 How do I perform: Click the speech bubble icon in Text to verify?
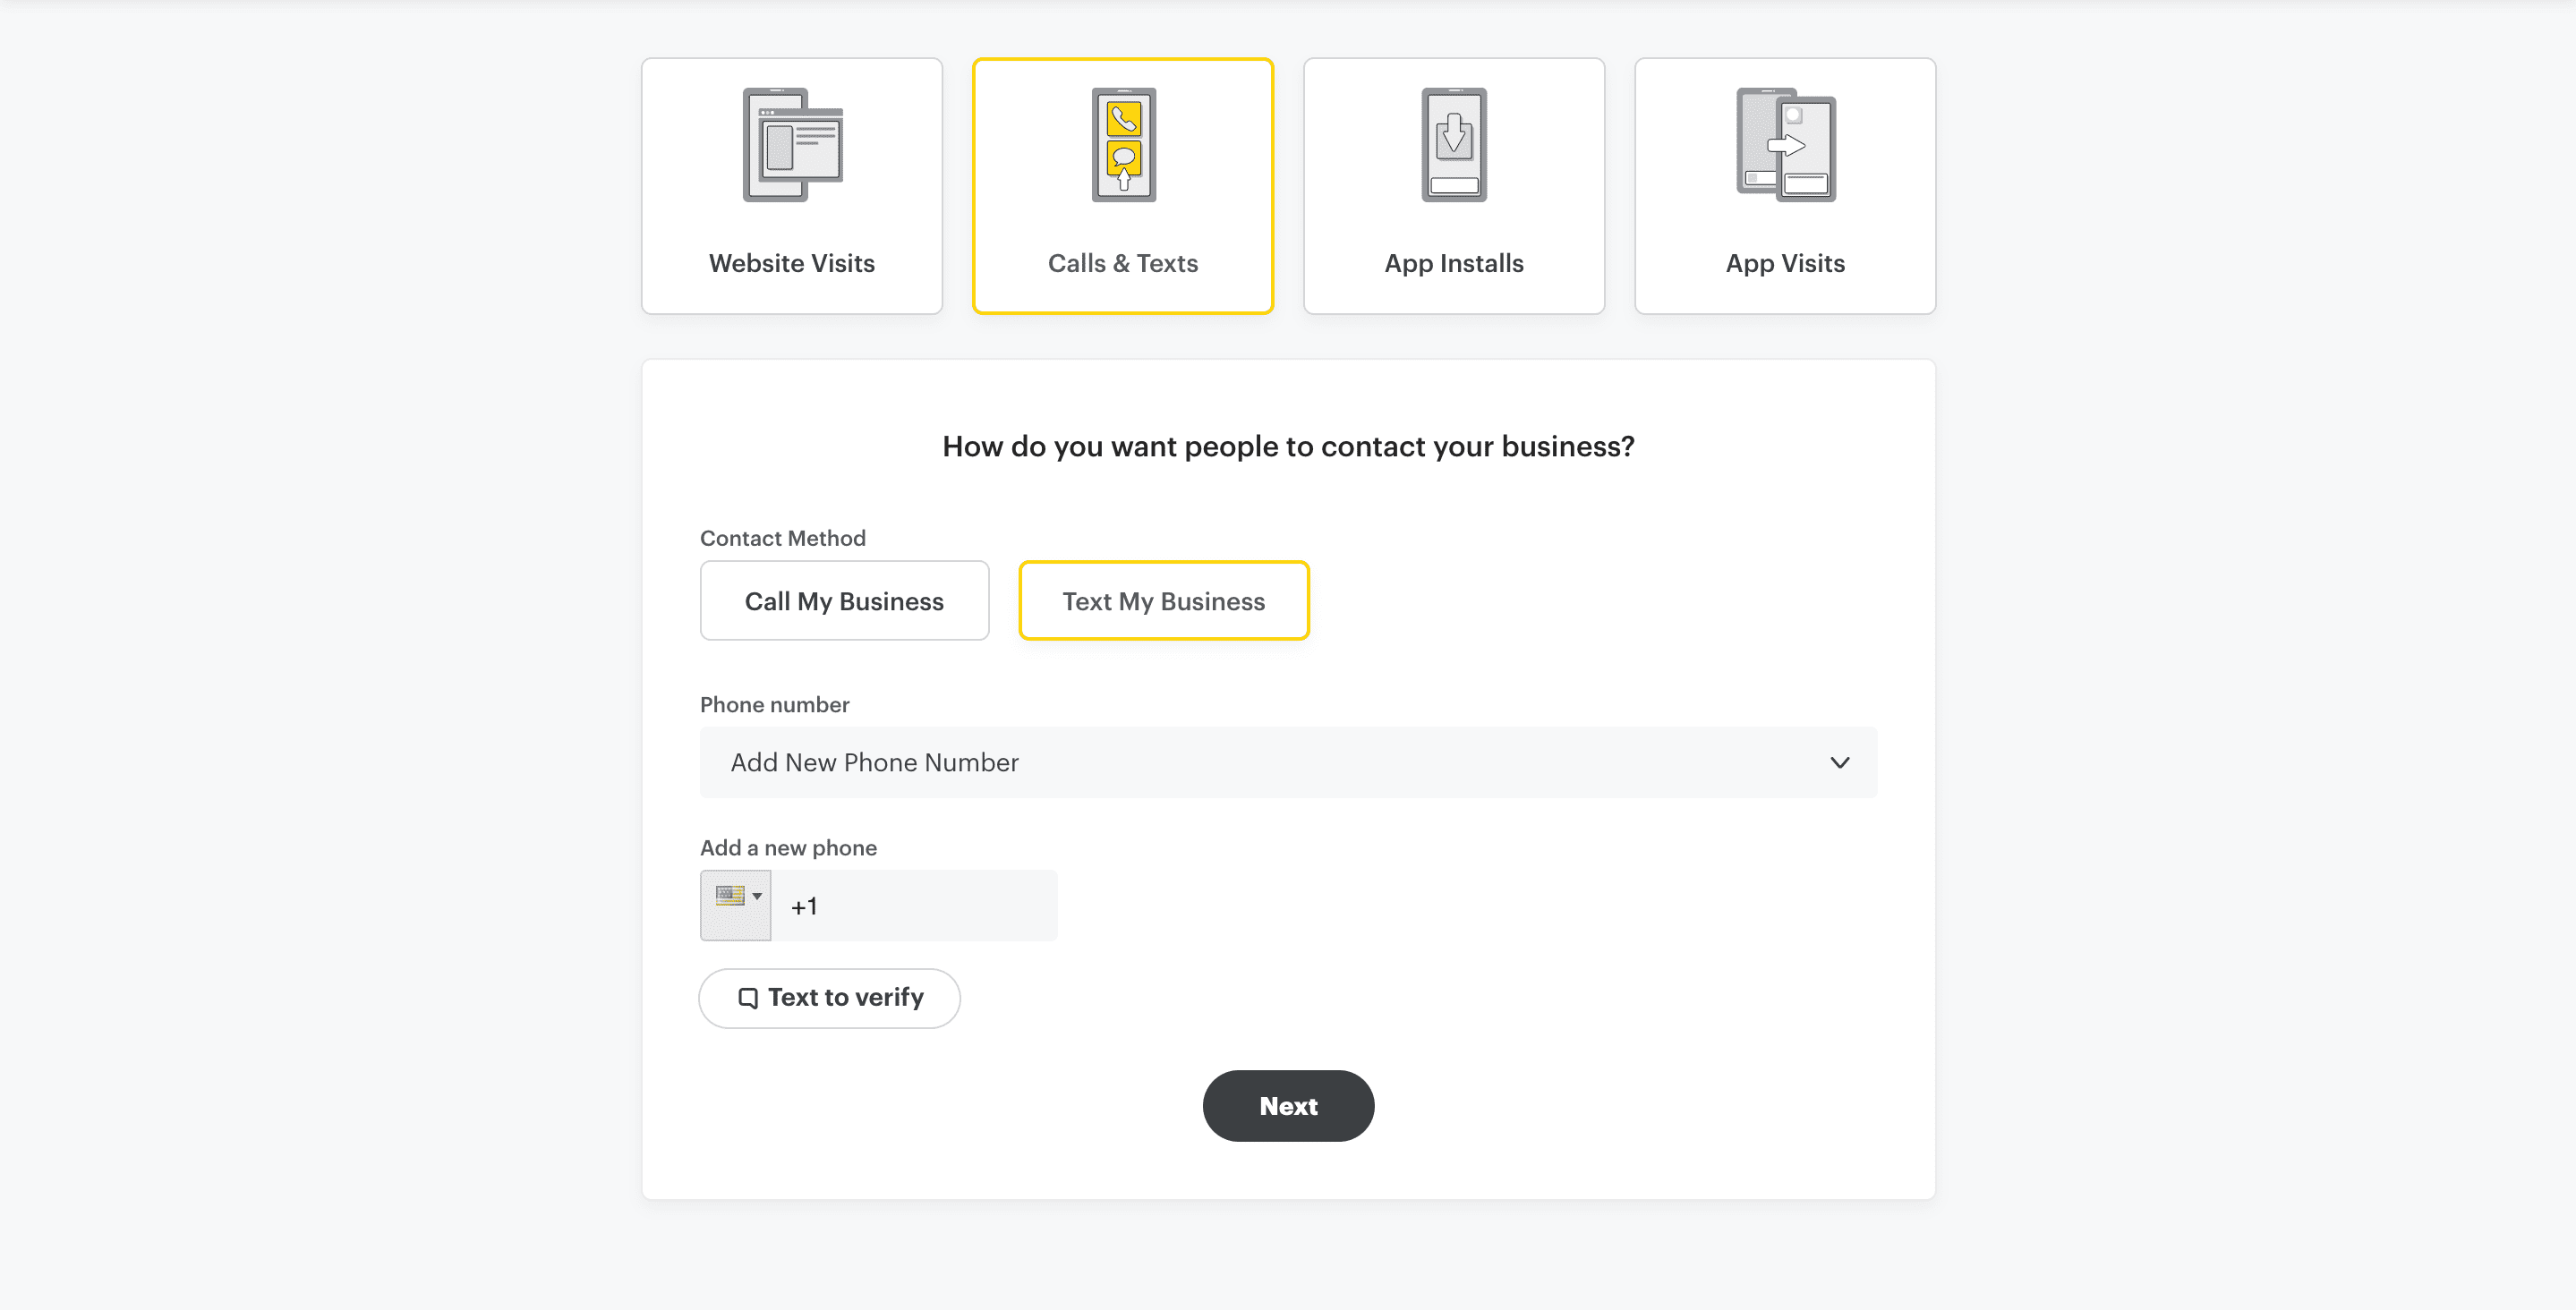pos(747,998)
